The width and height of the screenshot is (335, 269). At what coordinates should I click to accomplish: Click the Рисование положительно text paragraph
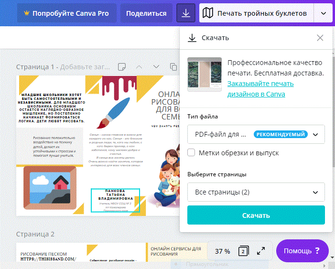(54, 147)
